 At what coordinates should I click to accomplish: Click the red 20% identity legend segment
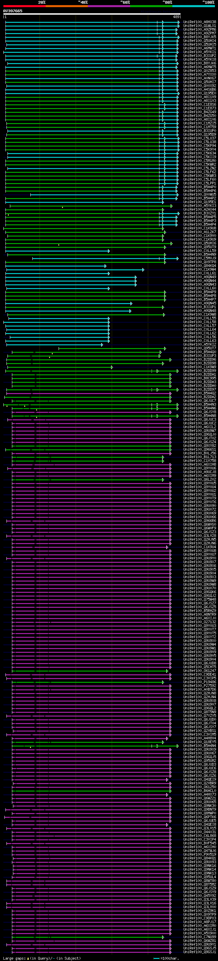tap(24, 6)
